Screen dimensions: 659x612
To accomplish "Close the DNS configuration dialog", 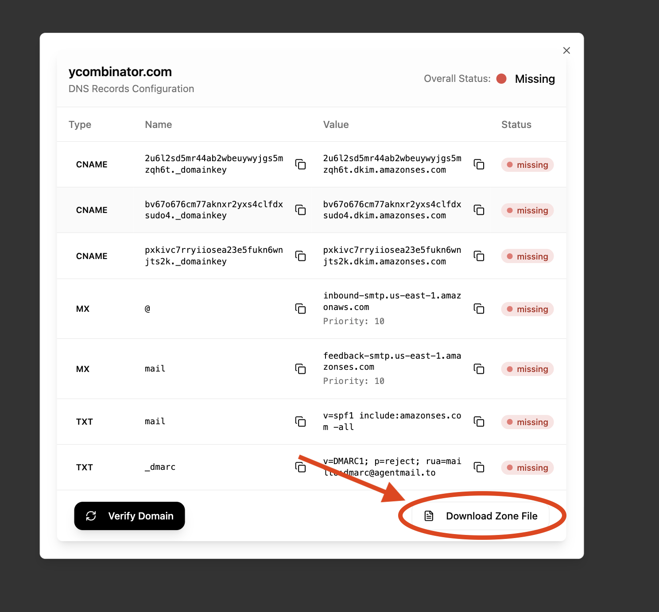I will (x=566, y=50).
